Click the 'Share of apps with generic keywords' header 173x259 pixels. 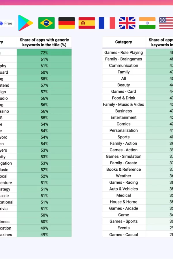(x=44, y=42)
